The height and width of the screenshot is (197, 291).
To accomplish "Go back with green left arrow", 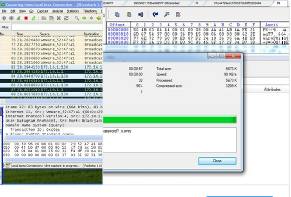I will pyautogui.click(x=84, y=18).
